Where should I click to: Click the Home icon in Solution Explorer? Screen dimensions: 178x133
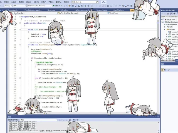coord(168,14)
